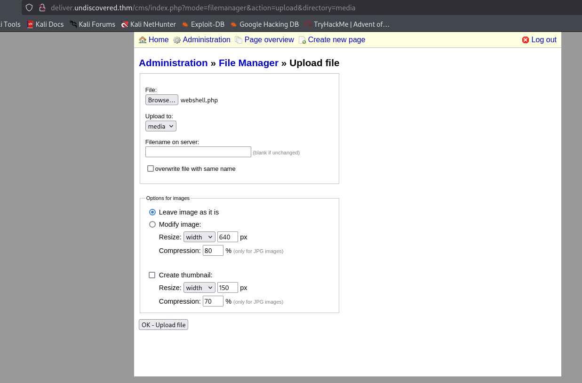The image size is (582, 383).
Task: Open the Upload to media dropdown
Action: pyautogui.click(x=161, y=126)
